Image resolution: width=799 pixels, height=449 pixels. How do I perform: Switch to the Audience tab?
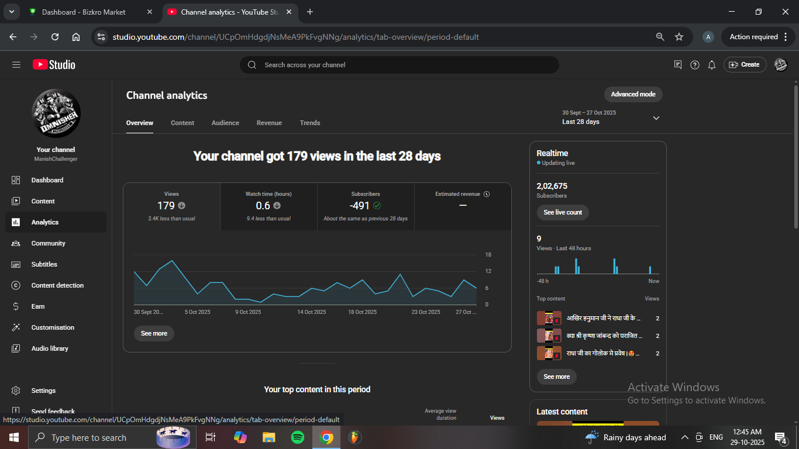point(225,123)
